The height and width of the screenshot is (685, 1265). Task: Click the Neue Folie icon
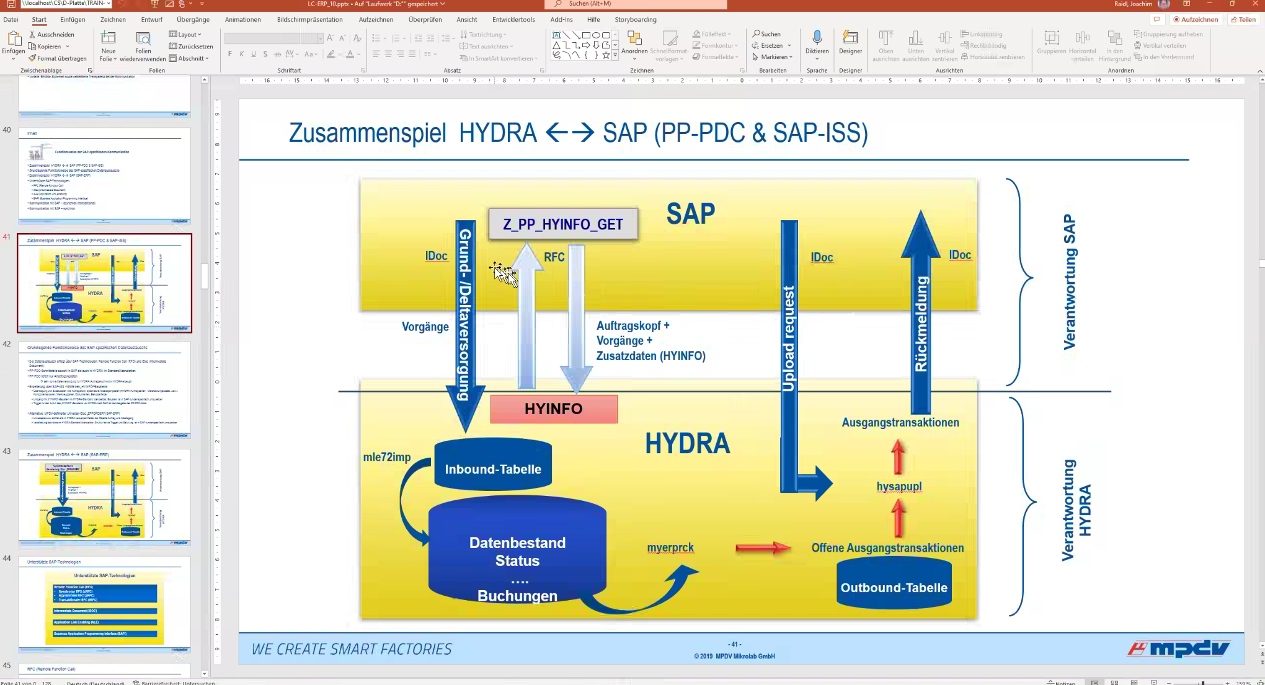click(x=109, y=38)
